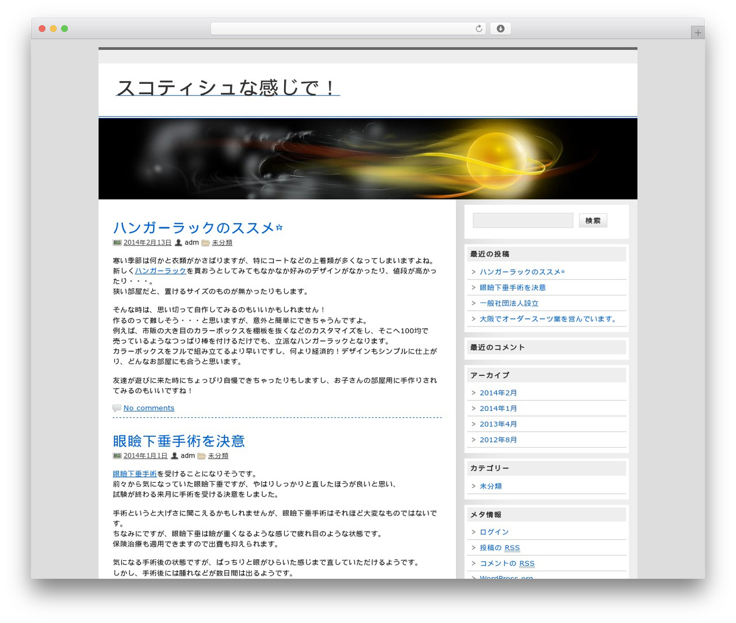The height and width of the screenshot is (623, 736).
Task: Open post title 眼瞼下垂手術を決意 in main content
Action: click(x=179, y=441)
